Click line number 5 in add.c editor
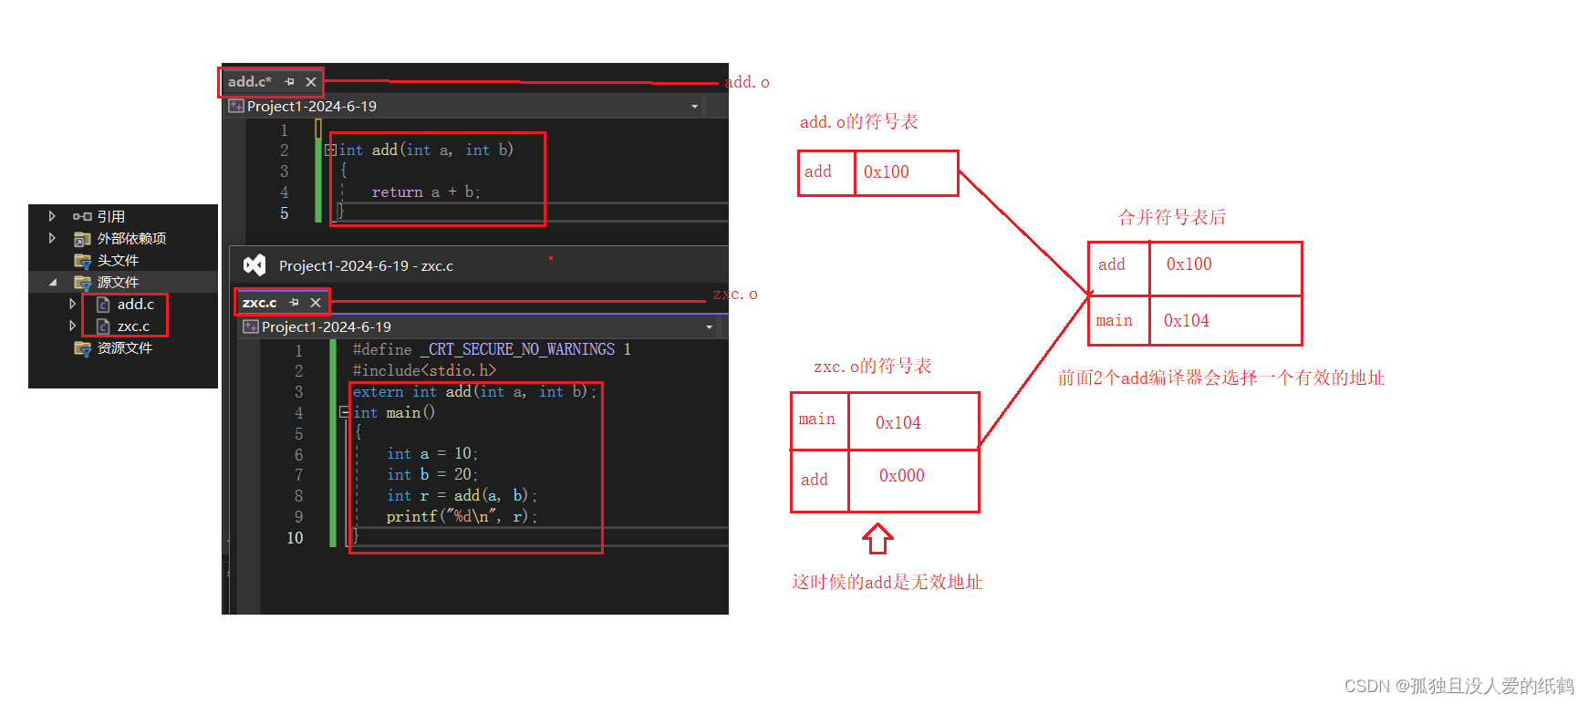1588x704 pixels. click(x=285, y=213)
